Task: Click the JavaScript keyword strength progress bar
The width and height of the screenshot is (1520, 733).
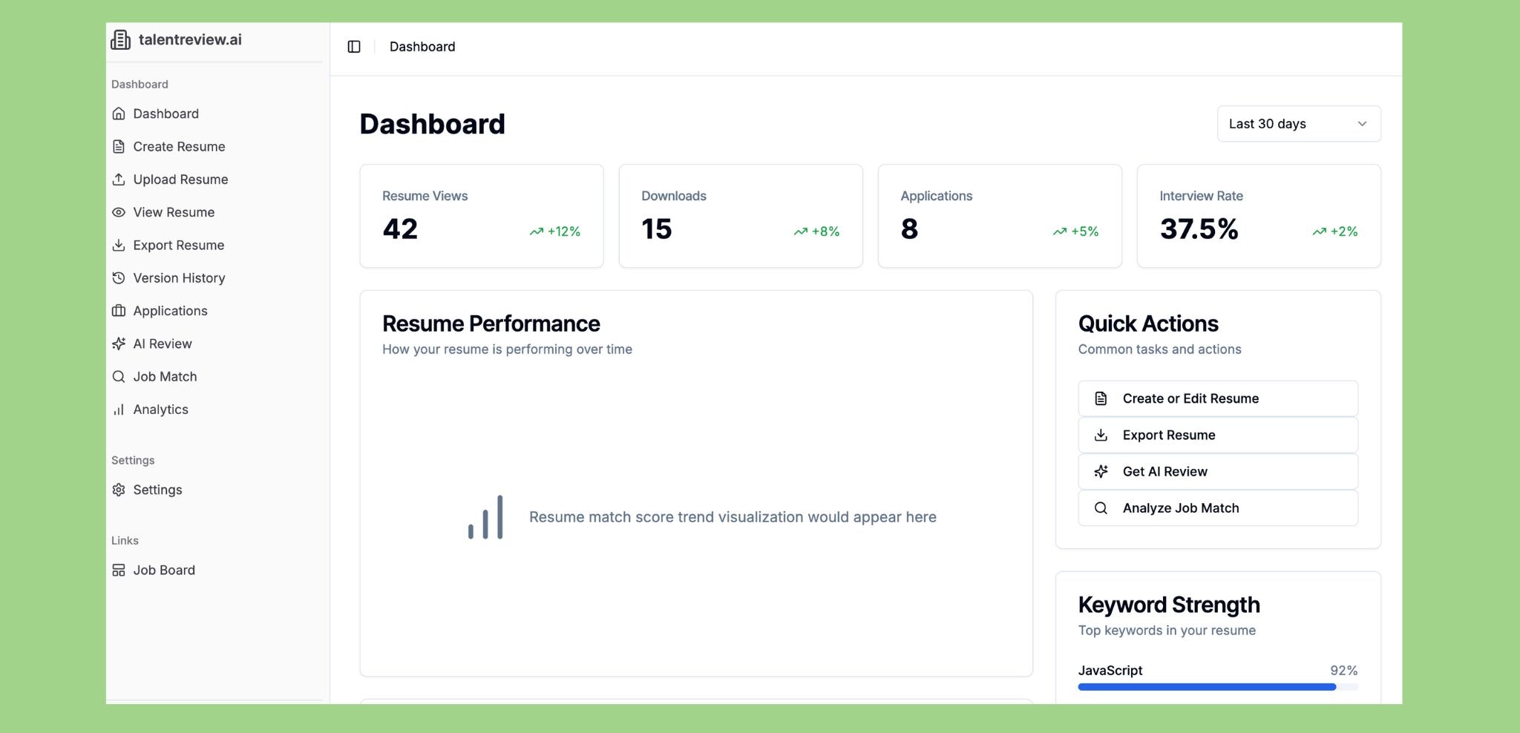Action: coord(1218,687)
